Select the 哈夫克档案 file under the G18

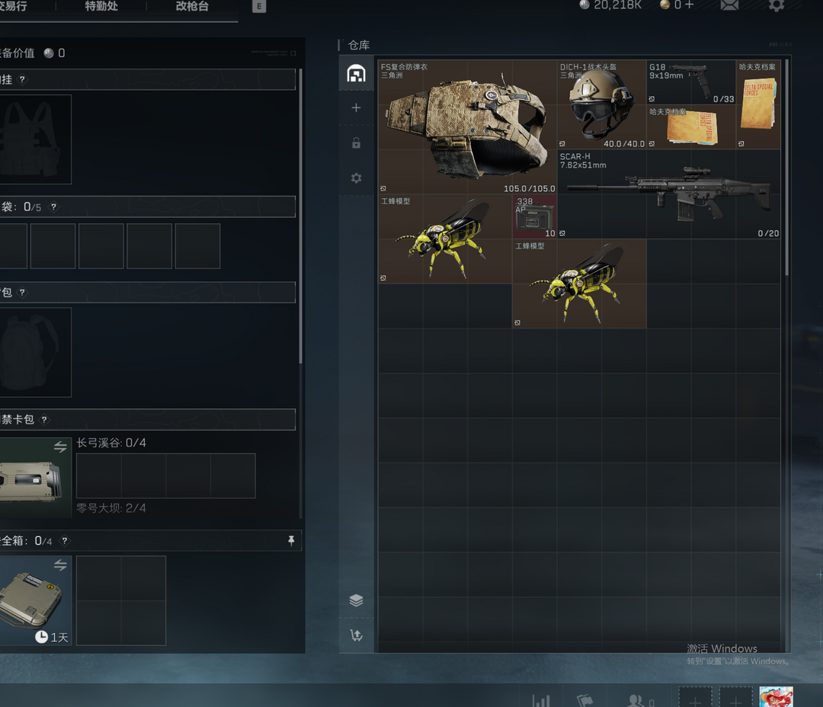[x=690, y=127]
